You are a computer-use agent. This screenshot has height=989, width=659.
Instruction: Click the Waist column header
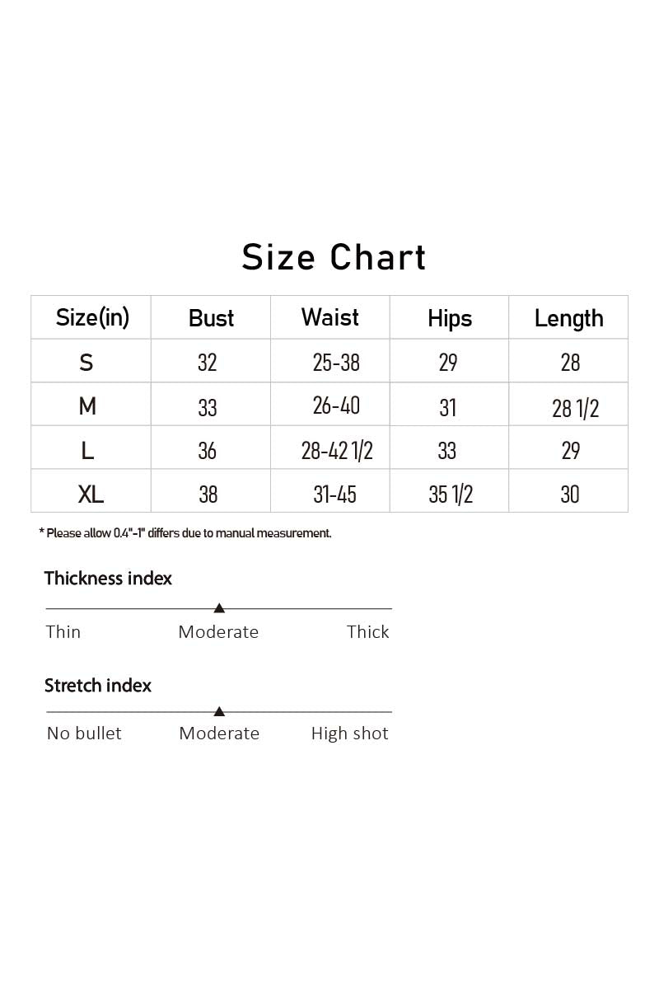(x=330, y=317)
